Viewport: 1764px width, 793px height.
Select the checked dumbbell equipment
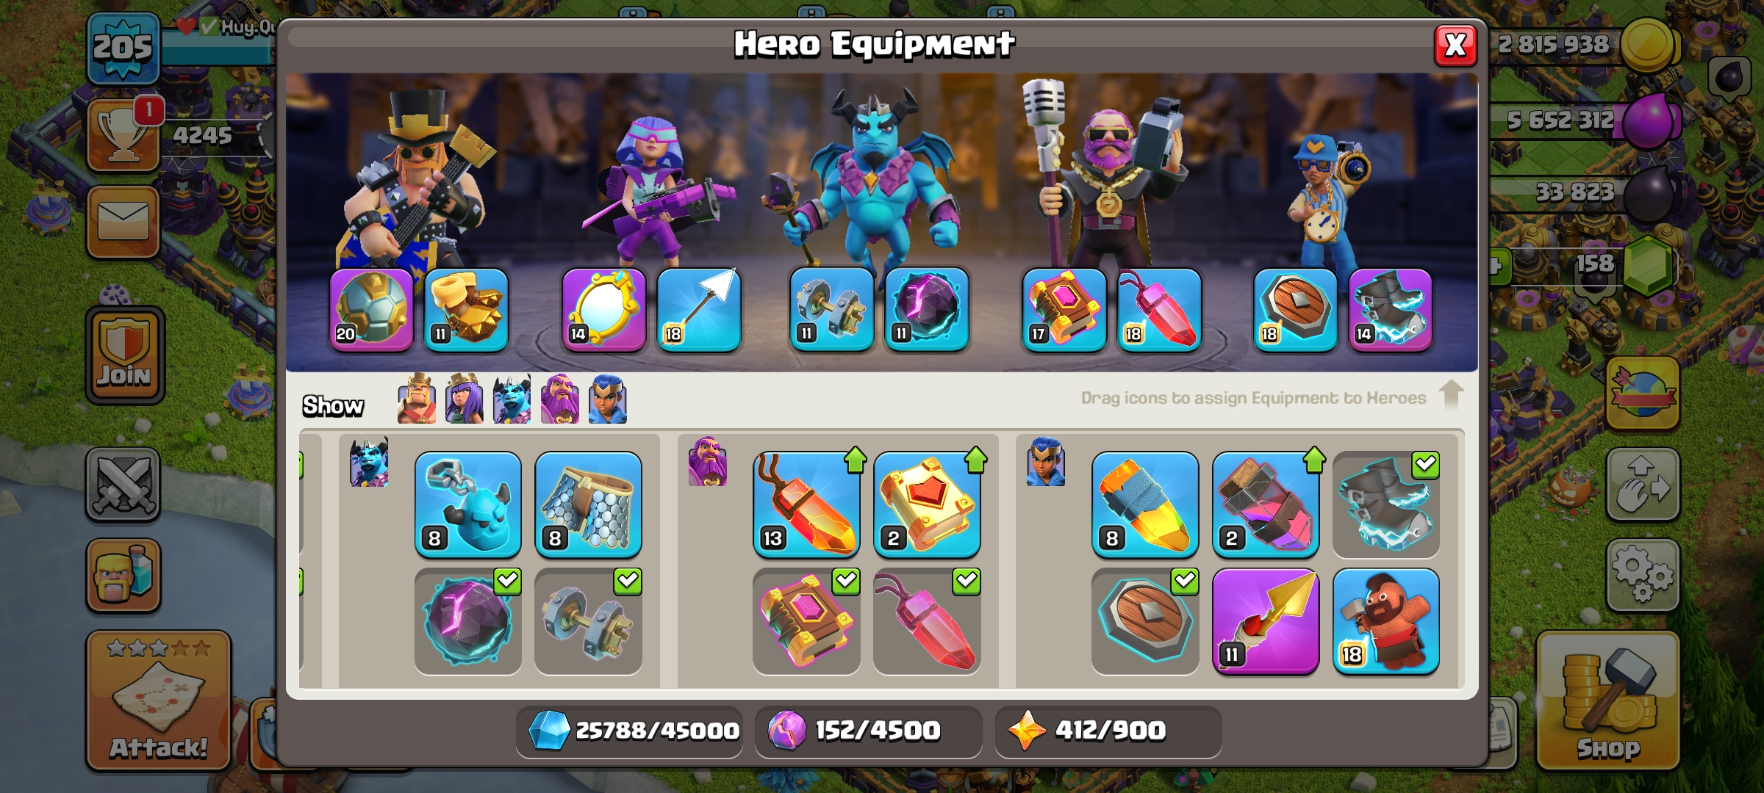(x=588, y=621)
